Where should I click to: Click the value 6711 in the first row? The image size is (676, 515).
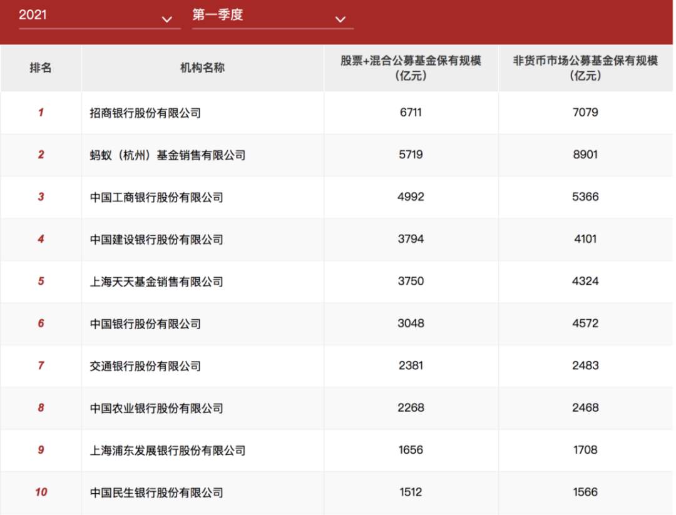pyautogui.click(x=411, y=113)
